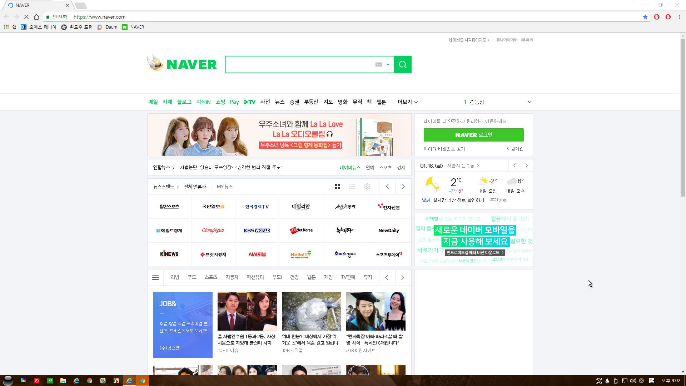Open Chrome three-dot menu
Viewport: 686px width, 386px height.
pyautogui.click(x=680, y=17)
